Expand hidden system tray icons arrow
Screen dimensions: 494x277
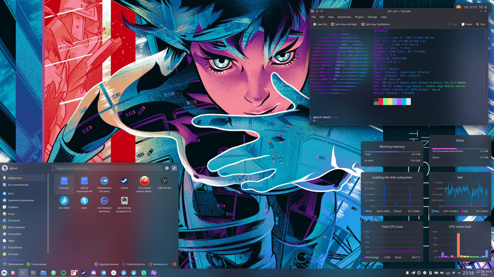tap(459, 273)
